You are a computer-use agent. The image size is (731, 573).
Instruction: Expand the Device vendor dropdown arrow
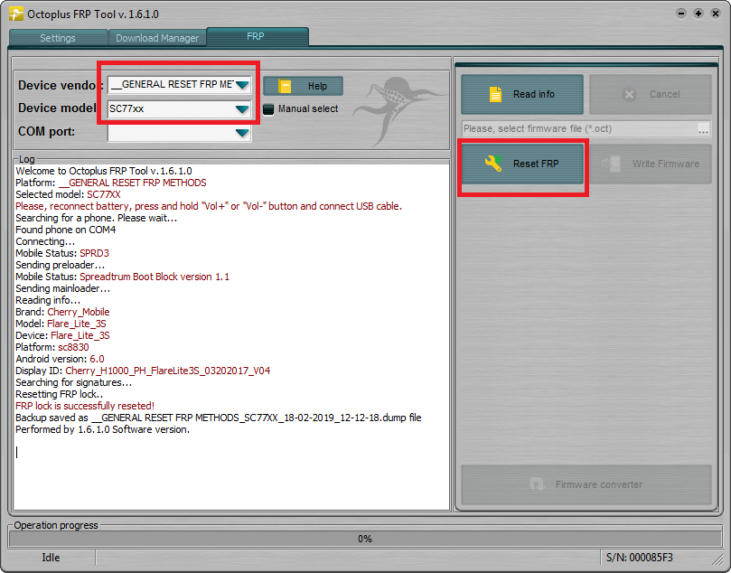coord(242,85)
